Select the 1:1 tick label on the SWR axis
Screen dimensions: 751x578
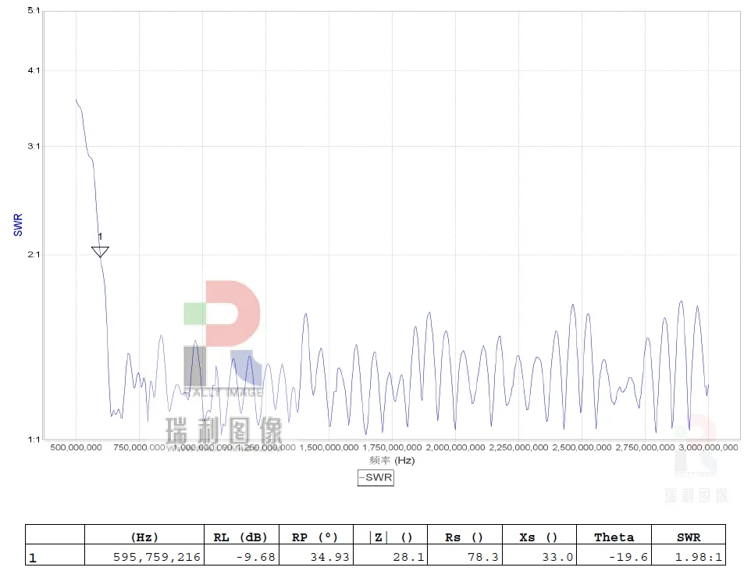(x=34, y=440)
